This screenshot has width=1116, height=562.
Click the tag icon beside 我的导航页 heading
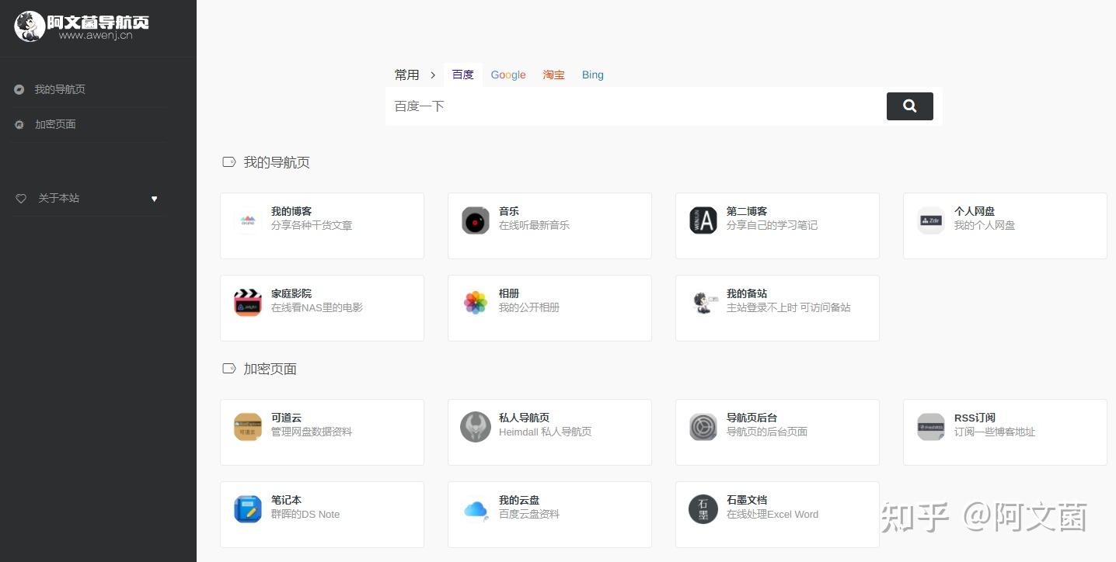click(x=229, y=162)
